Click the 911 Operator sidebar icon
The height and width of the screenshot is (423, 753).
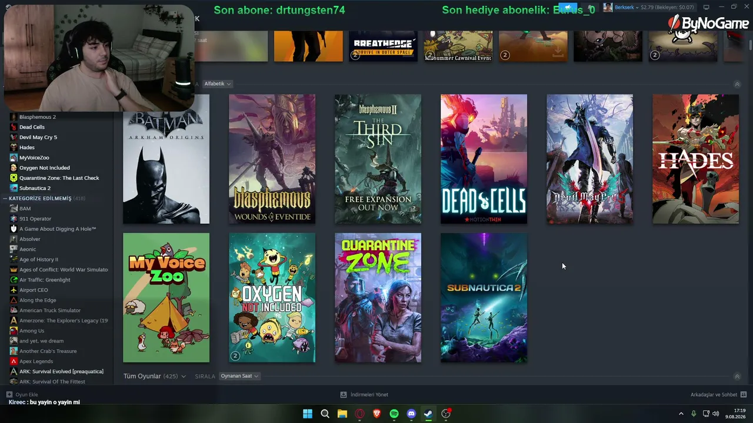14,219
